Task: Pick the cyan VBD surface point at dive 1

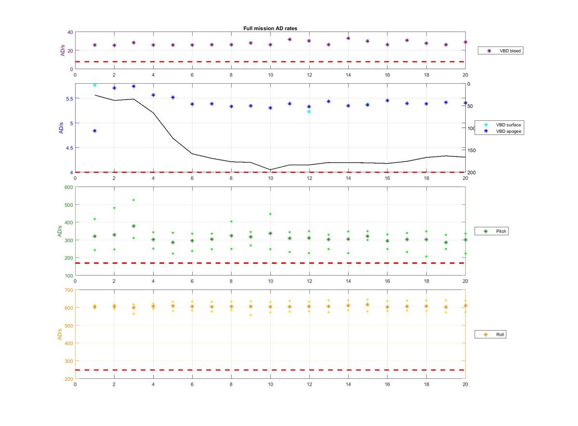Action: tap(94, 85)
